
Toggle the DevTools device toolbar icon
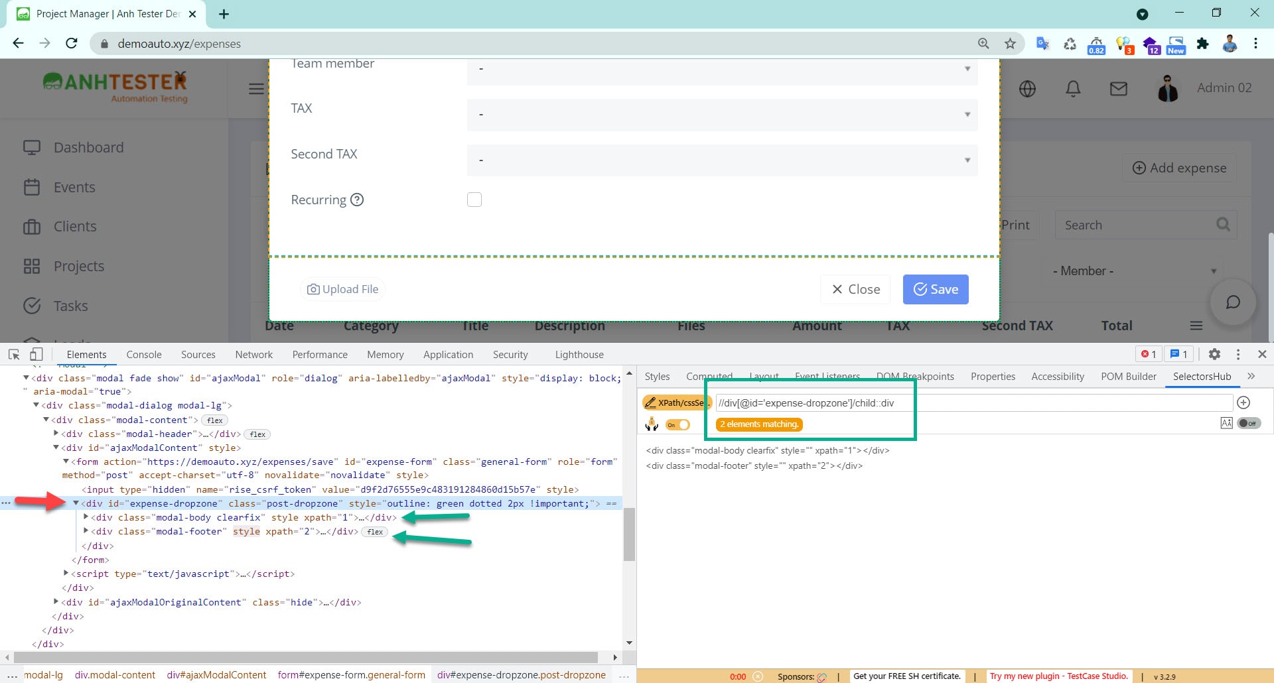tap(36, 354)
